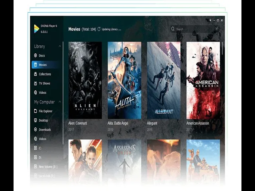The height and width of the screenshot is (191, 255).
Task: Click the search magnifier icon
Action: coord(173,29)
